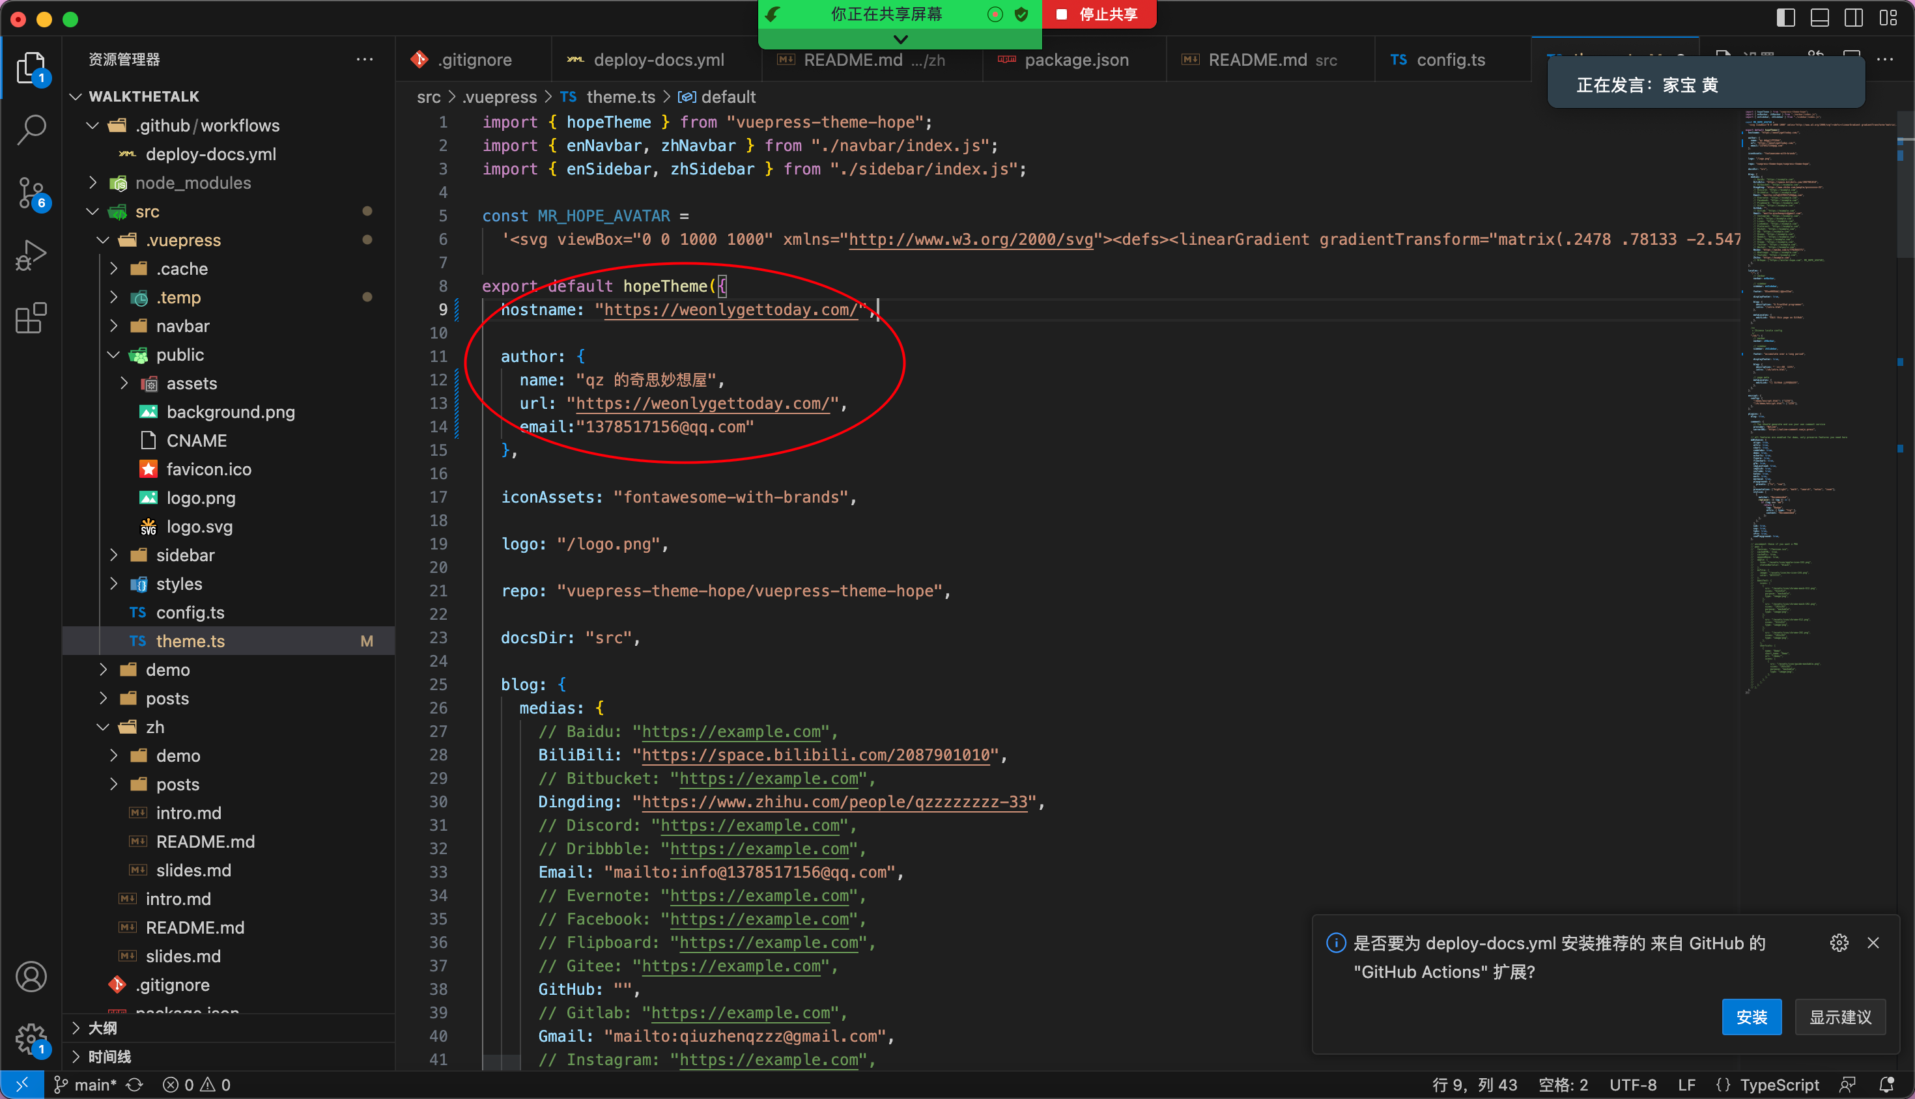This screenshot has width=1915, height=1099.
Task: Expand the Outline section
Action: [x=229, y=1028]
